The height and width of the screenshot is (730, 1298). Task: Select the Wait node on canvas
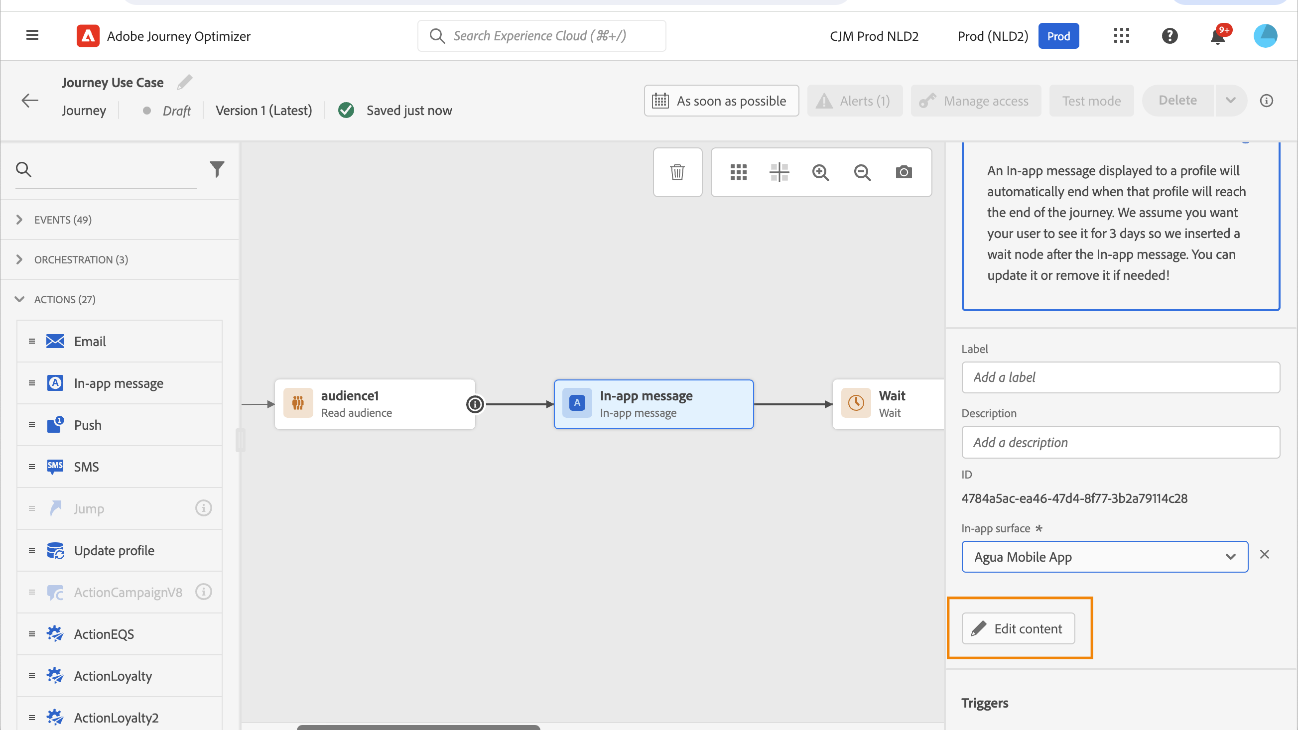pyautogui.click(x=888, y=404)
